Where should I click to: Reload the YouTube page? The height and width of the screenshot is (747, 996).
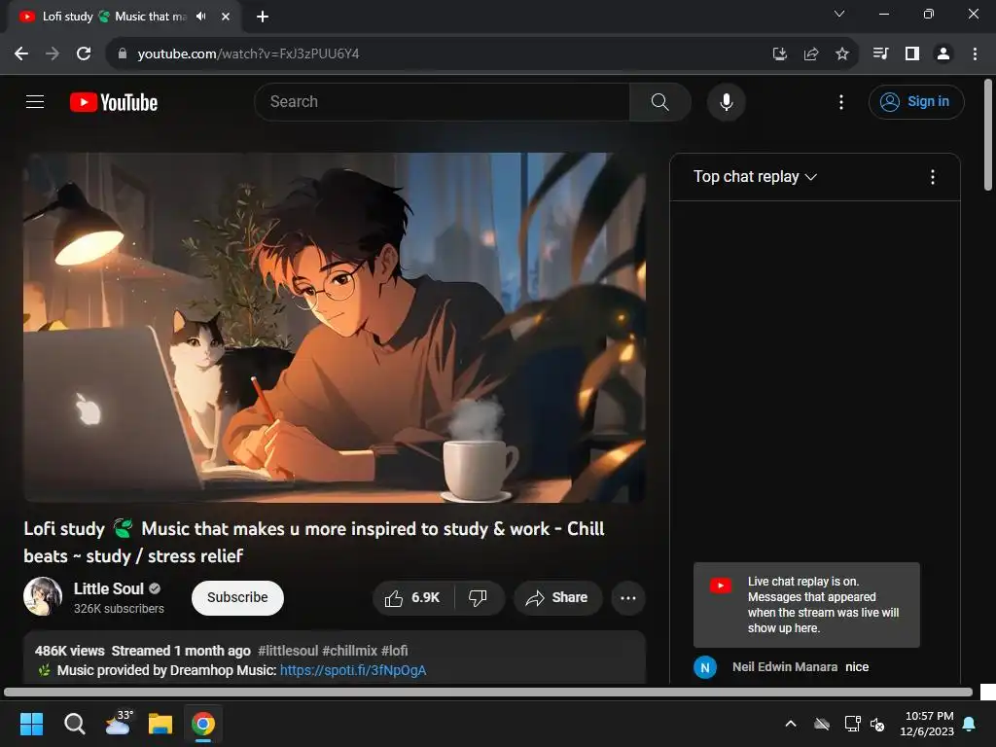(x=84, y=53)
